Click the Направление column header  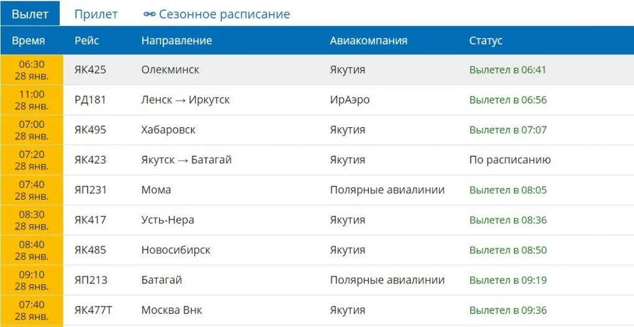[176, 40]
